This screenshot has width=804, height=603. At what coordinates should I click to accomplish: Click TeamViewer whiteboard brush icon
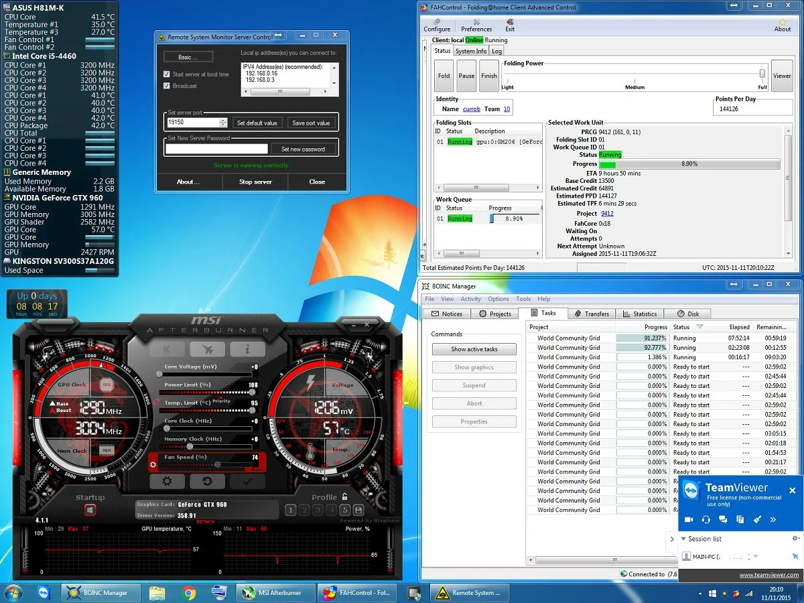click(x=757, y=519)
